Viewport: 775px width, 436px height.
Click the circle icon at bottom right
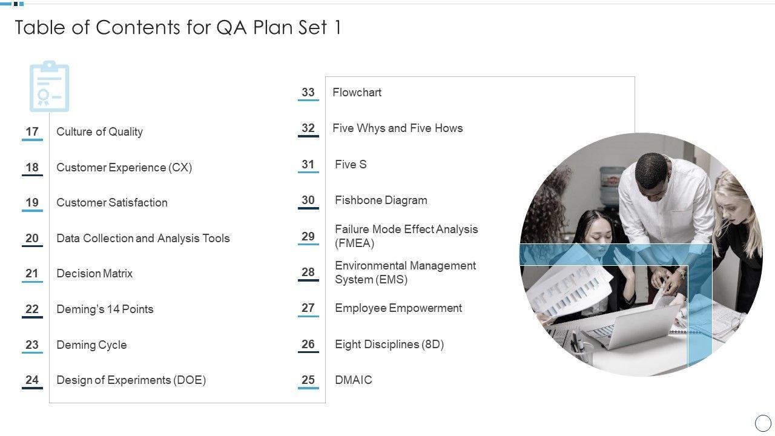[x=763, y=423]
